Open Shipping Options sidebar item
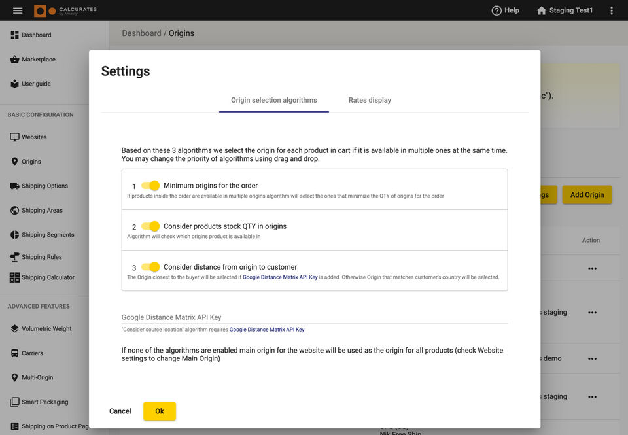 coord(45,186)
